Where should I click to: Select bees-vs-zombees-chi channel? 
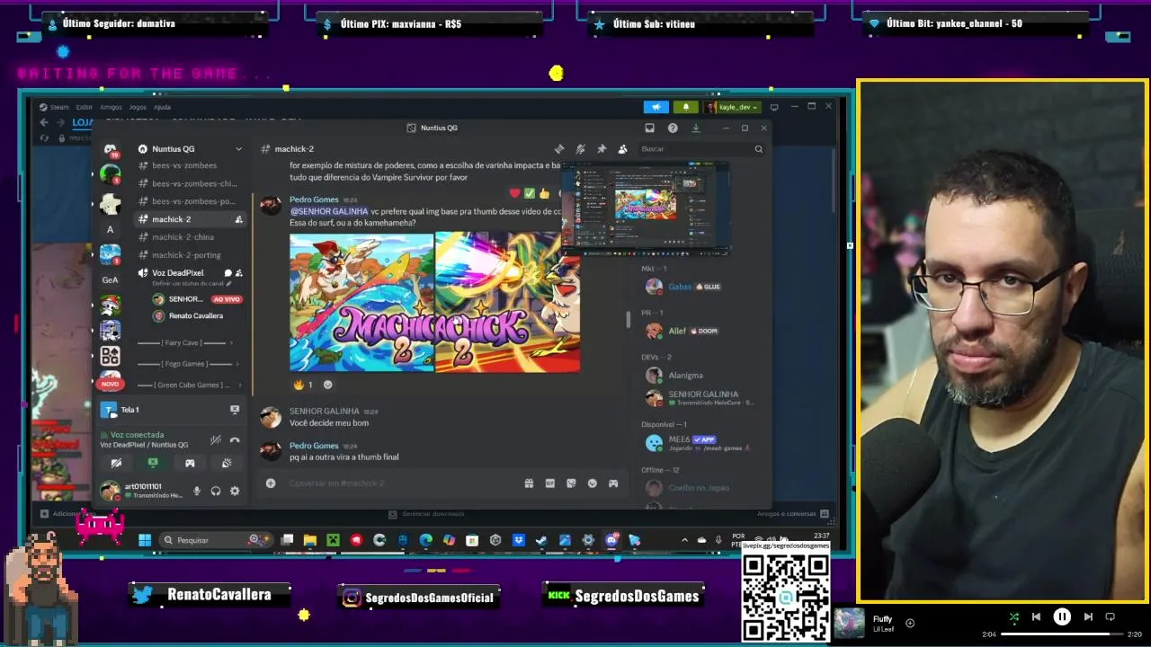187,184
